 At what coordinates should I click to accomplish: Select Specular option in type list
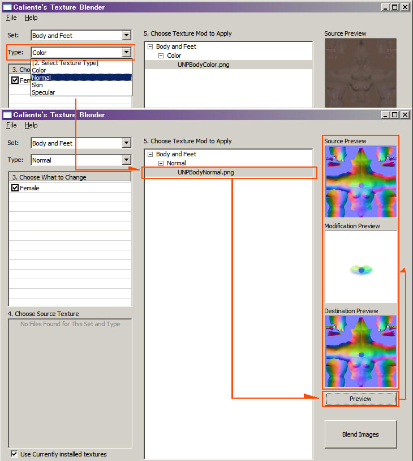(x=81, y=92)
